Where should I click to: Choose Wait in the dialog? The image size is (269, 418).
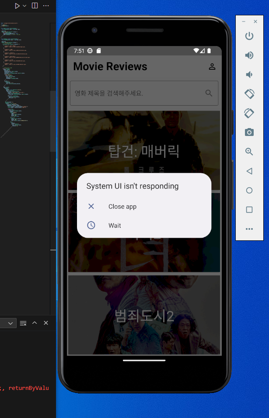[x=144, y=225]
